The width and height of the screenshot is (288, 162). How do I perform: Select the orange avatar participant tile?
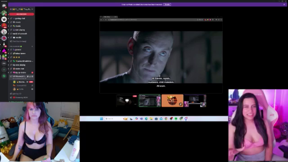(172, 101)
